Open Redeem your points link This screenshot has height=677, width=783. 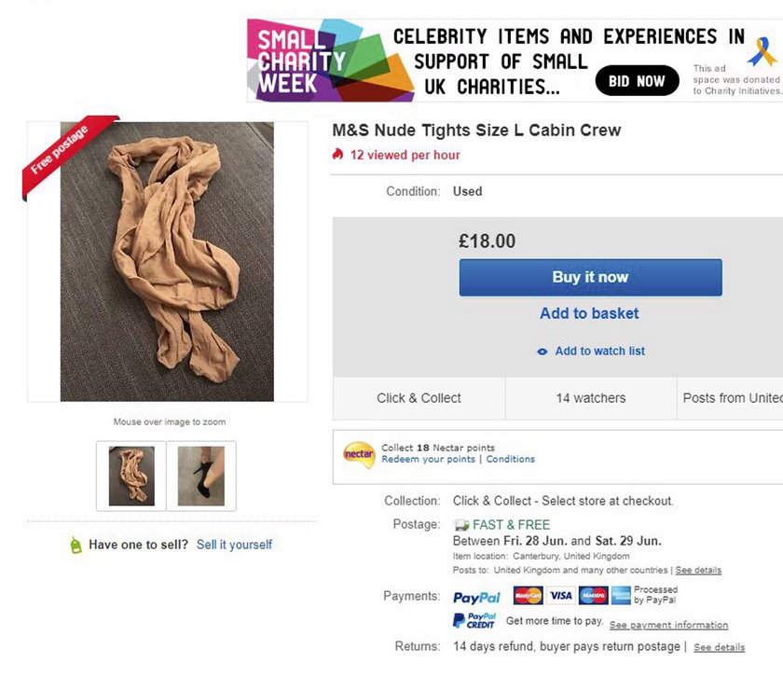tap(429, 459)
